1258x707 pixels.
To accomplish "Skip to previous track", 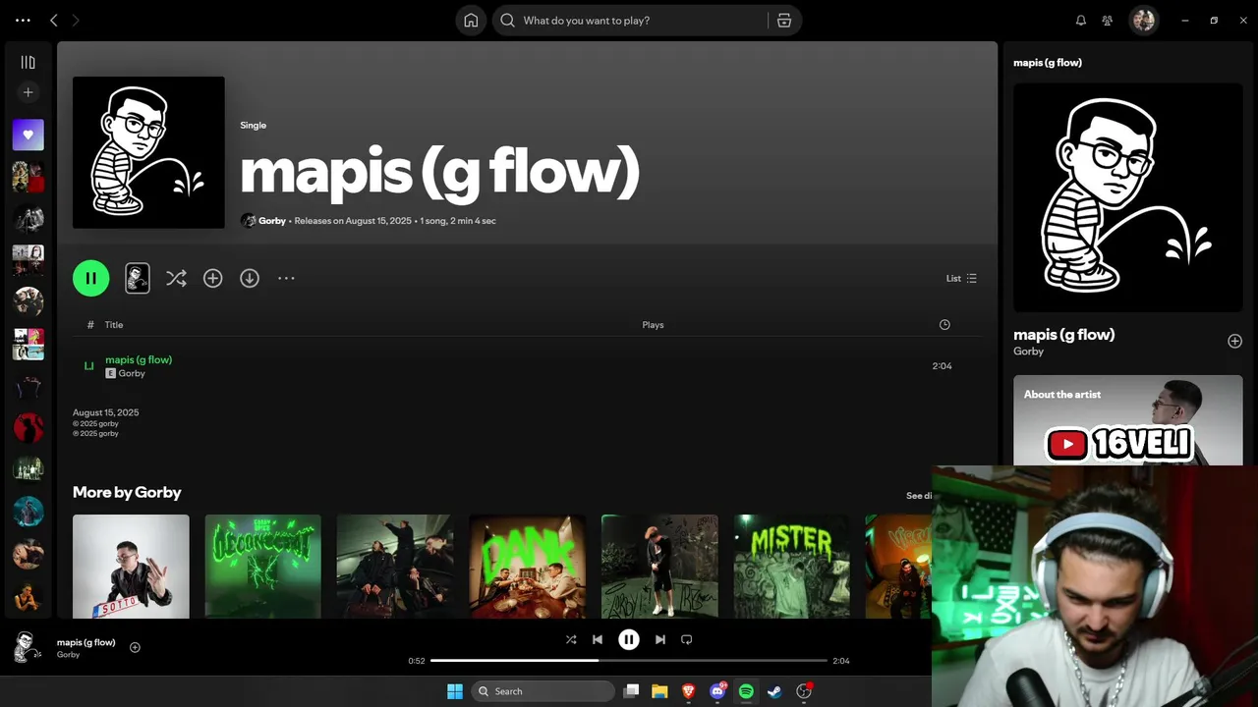I will click(598, 639).
